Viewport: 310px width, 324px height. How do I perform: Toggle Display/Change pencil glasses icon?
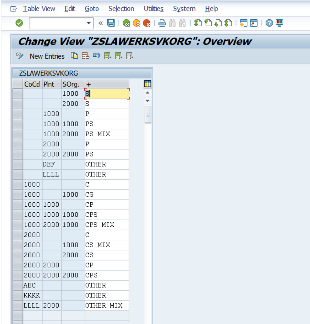click(x=20, y=56)
